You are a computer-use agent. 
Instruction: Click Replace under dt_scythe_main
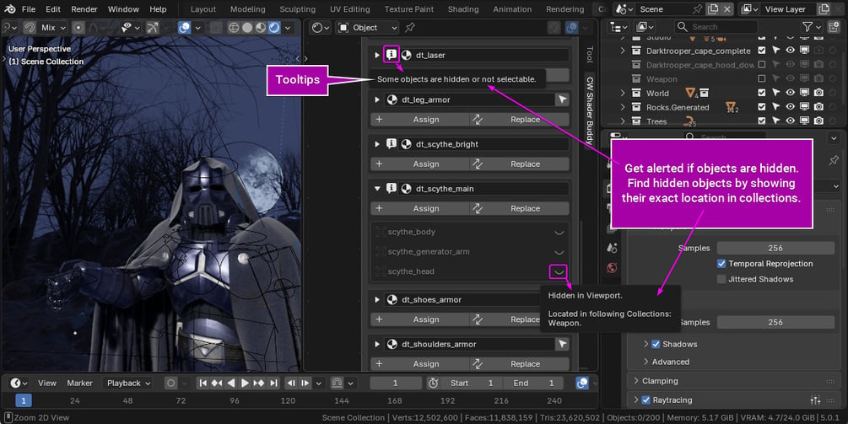519,208
